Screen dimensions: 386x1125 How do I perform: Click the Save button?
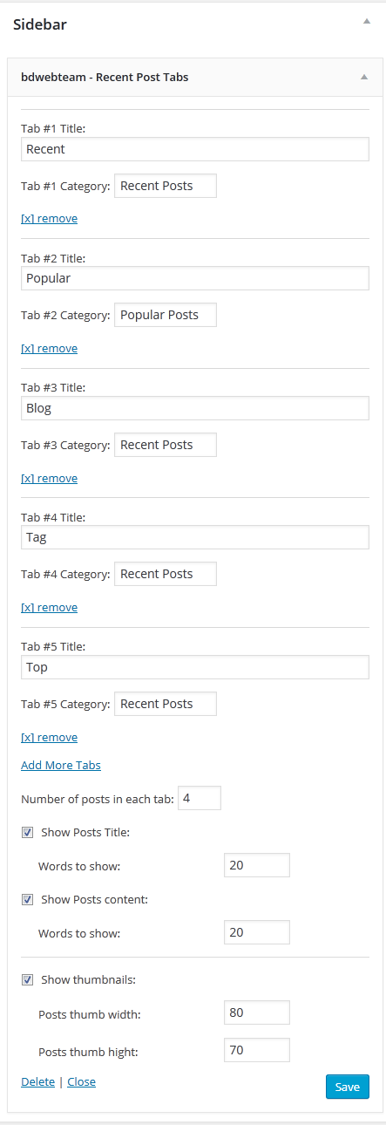click(348, 1087)
